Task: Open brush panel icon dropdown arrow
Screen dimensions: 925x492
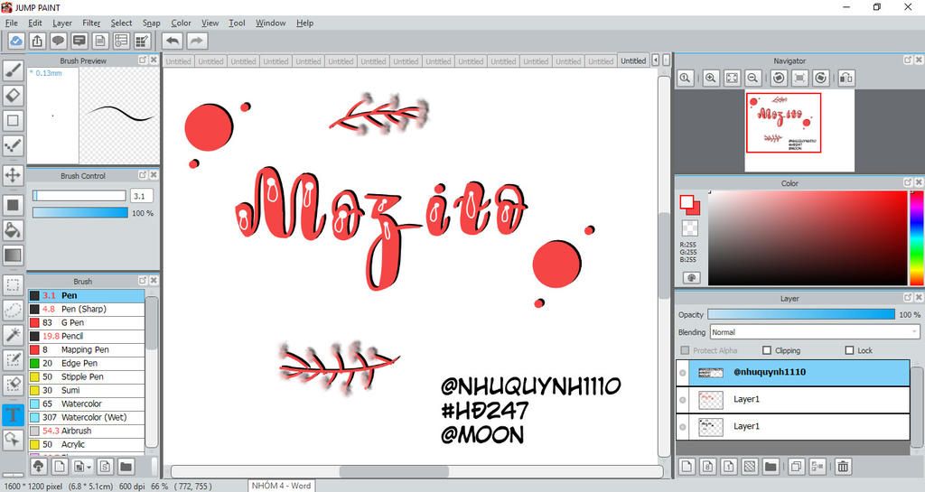Action: coord(89,468)
